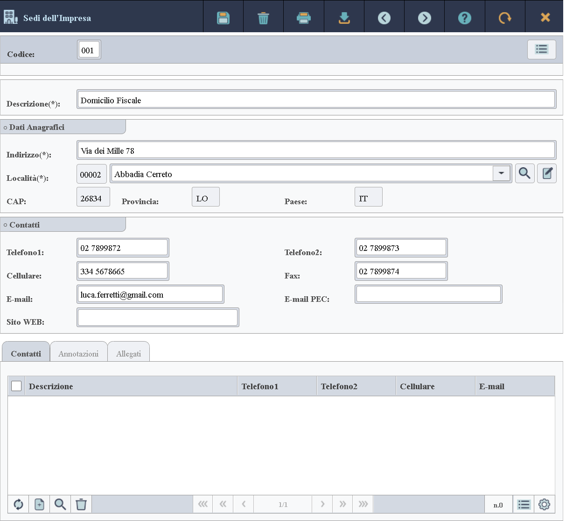Image resolution: width=566 pixels, height=521 pixels.
Task: Expand the Località dropdown arrow
Action: [x=502, y=173]
